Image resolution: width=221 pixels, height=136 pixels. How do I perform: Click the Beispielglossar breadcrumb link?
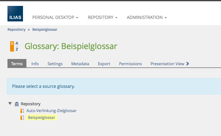pyautogui.click(x=45, y=29)
